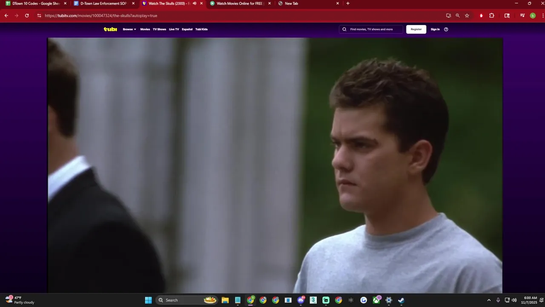Viewport: 545px width, 307px height.
Task: Switch to DTown 10 Codes Google Sheets tab
Action: [35, 3]
